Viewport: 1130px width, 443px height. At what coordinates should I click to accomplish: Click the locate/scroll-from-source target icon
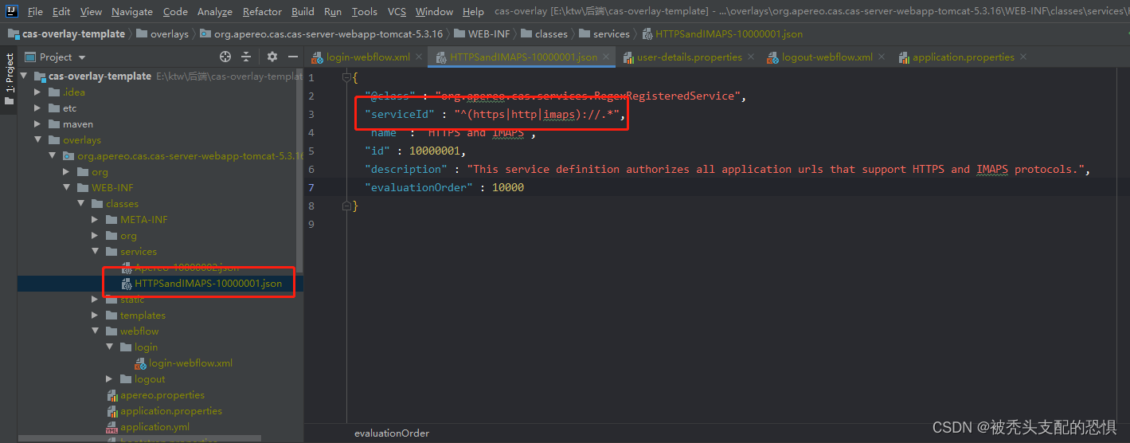pos(225,57)
